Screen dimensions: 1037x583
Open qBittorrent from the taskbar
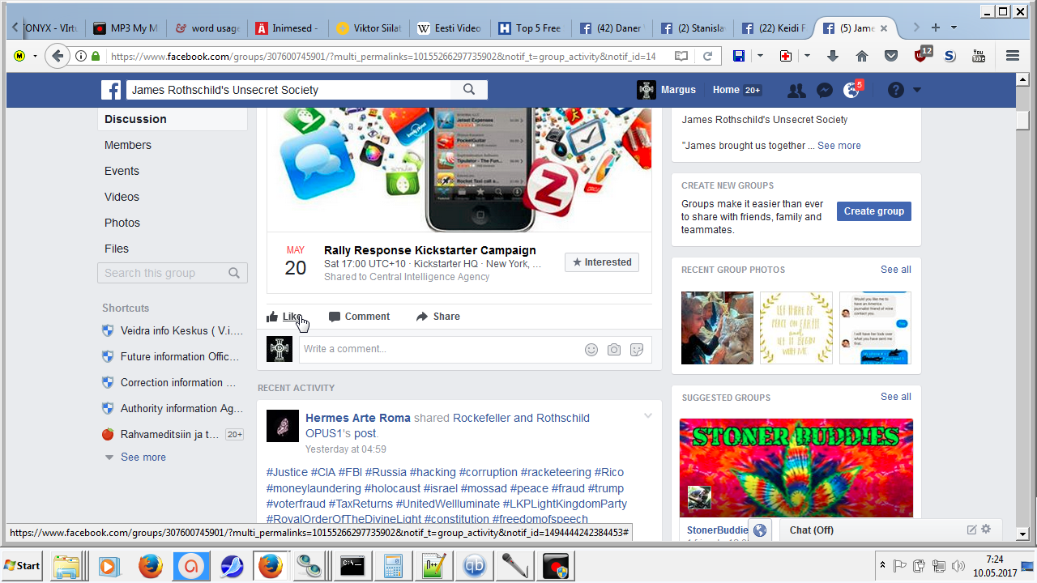click(x=476, y=565)
